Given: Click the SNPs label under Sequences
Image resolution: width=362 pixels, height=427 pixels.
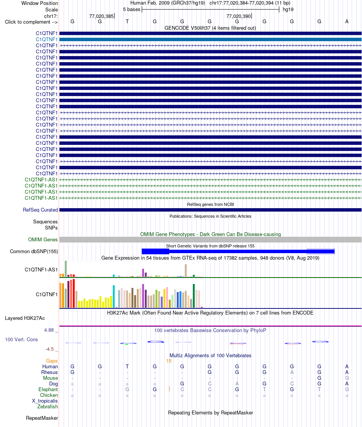Looking at the screenshot, I should click(x=51, y=228).
